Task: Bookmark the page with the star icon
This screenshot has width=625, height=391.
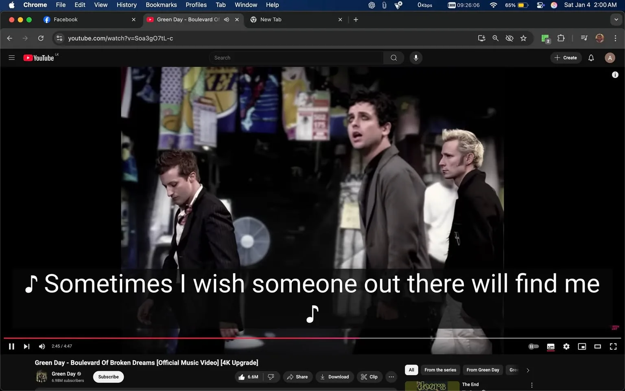Action: [523, 38]
